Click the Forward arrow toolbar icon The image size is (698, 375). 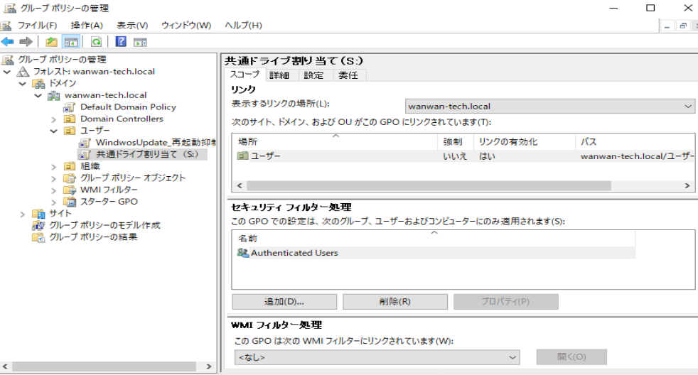coord(26,42)
